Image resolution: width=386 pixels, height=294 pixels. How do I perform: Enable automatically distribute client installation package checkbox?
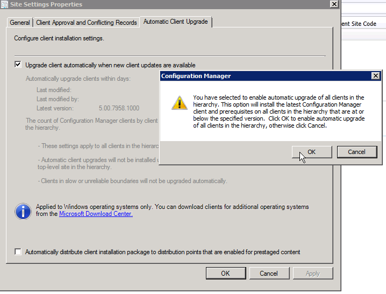18,251
